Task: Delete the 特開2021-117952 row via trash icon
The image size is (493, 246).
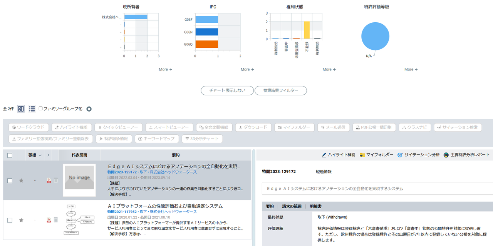Action: 56,220
